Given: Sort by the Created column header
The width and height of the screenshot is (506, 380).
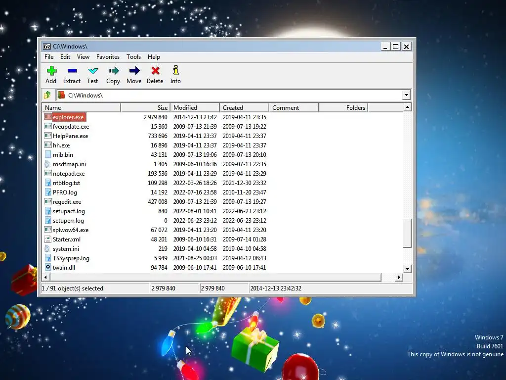Looking at the screenshot, I should point(244,107).
